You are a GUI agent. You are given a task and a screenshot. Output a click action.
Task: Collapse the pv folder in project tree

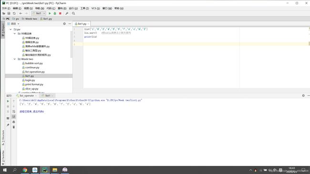10,29
